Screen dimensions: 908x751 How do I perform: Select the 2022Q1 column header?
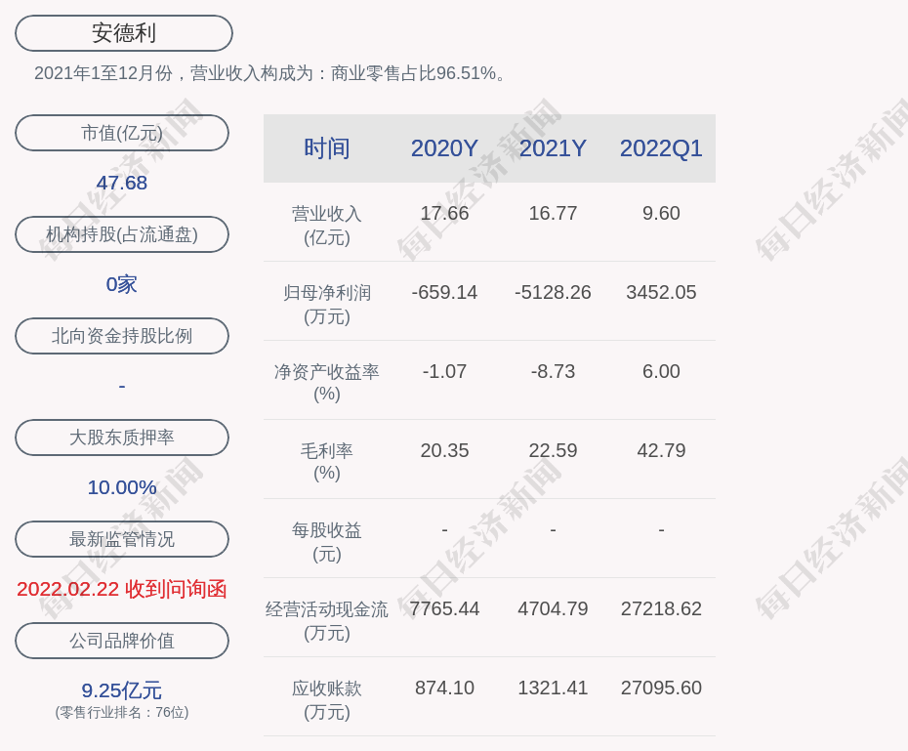pos(661,148)
